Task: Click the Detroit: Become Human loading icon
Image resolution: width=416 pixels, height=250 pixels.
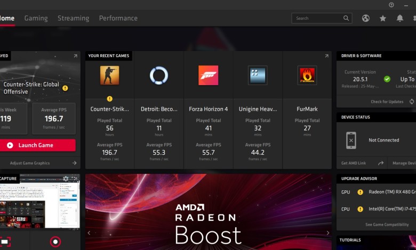Action: tap(159, 76)
